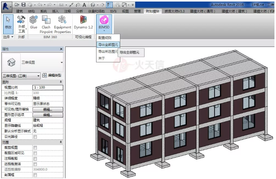Viewport: 276px width, 179px height.
Task: Check the 注释裁剪 annotation crop box
Action: click(x=35, y=158)
